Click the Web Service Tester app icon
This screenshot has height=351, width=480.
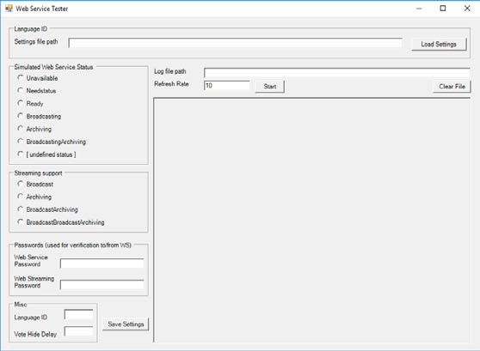(x=9, y=9)
